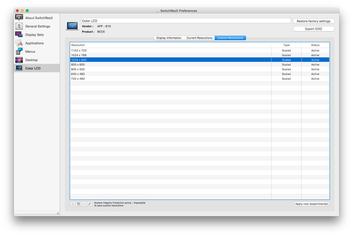
Task: Select the highlighted 1024 x 640 row
Action: tap(200, 60)
